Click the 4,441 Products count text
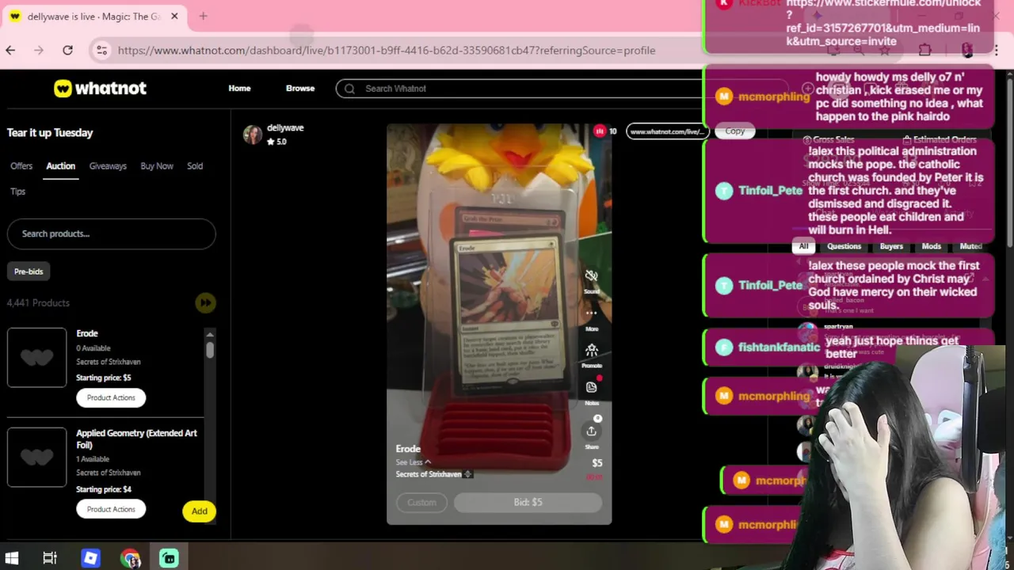Image resolution: width=1014 pixels, height=570 pixels. (x=38, y=302)
